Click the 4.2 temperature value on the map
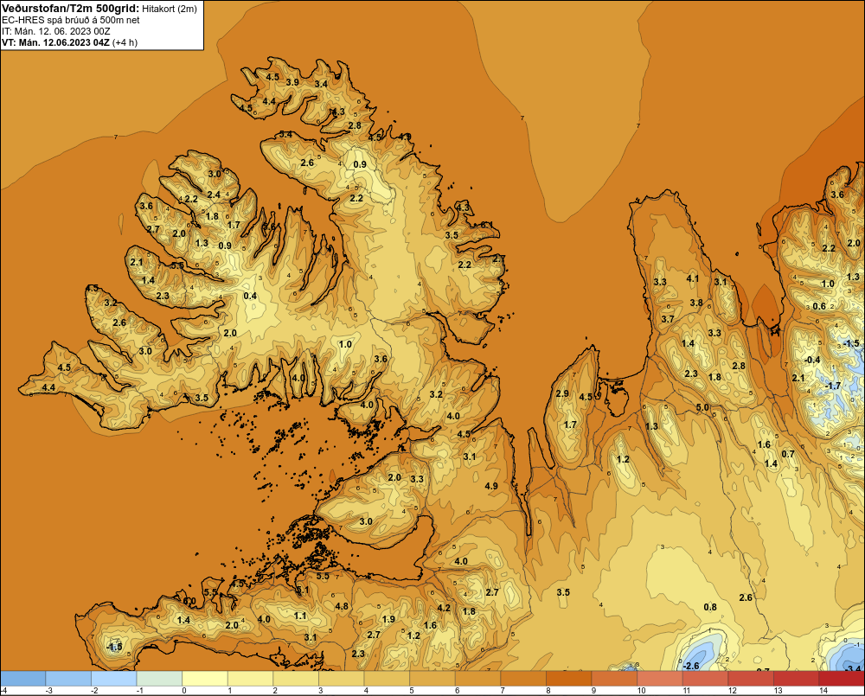This screenshot has width=865, height=696. (444, 609)
